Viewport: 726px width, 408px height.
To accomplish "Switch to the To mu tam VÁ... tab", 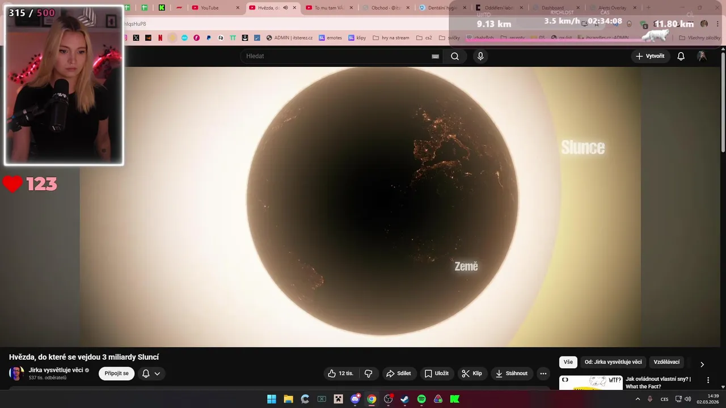I will pyautogui.click(x=329, y=7).
